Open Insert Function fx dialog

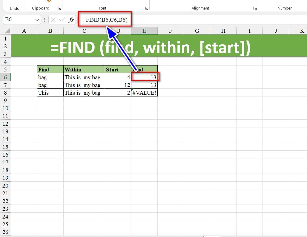71,20
